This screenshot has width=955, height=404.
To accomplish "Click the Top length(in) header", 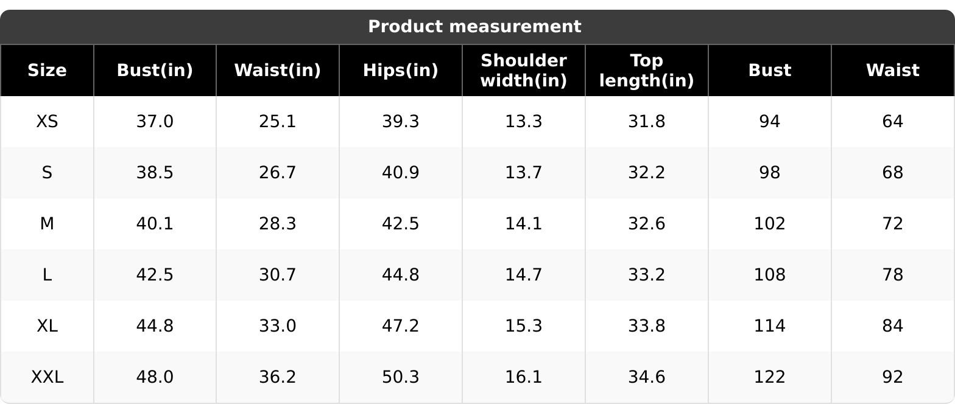I will pyautogui.click(x=647, y=71).
